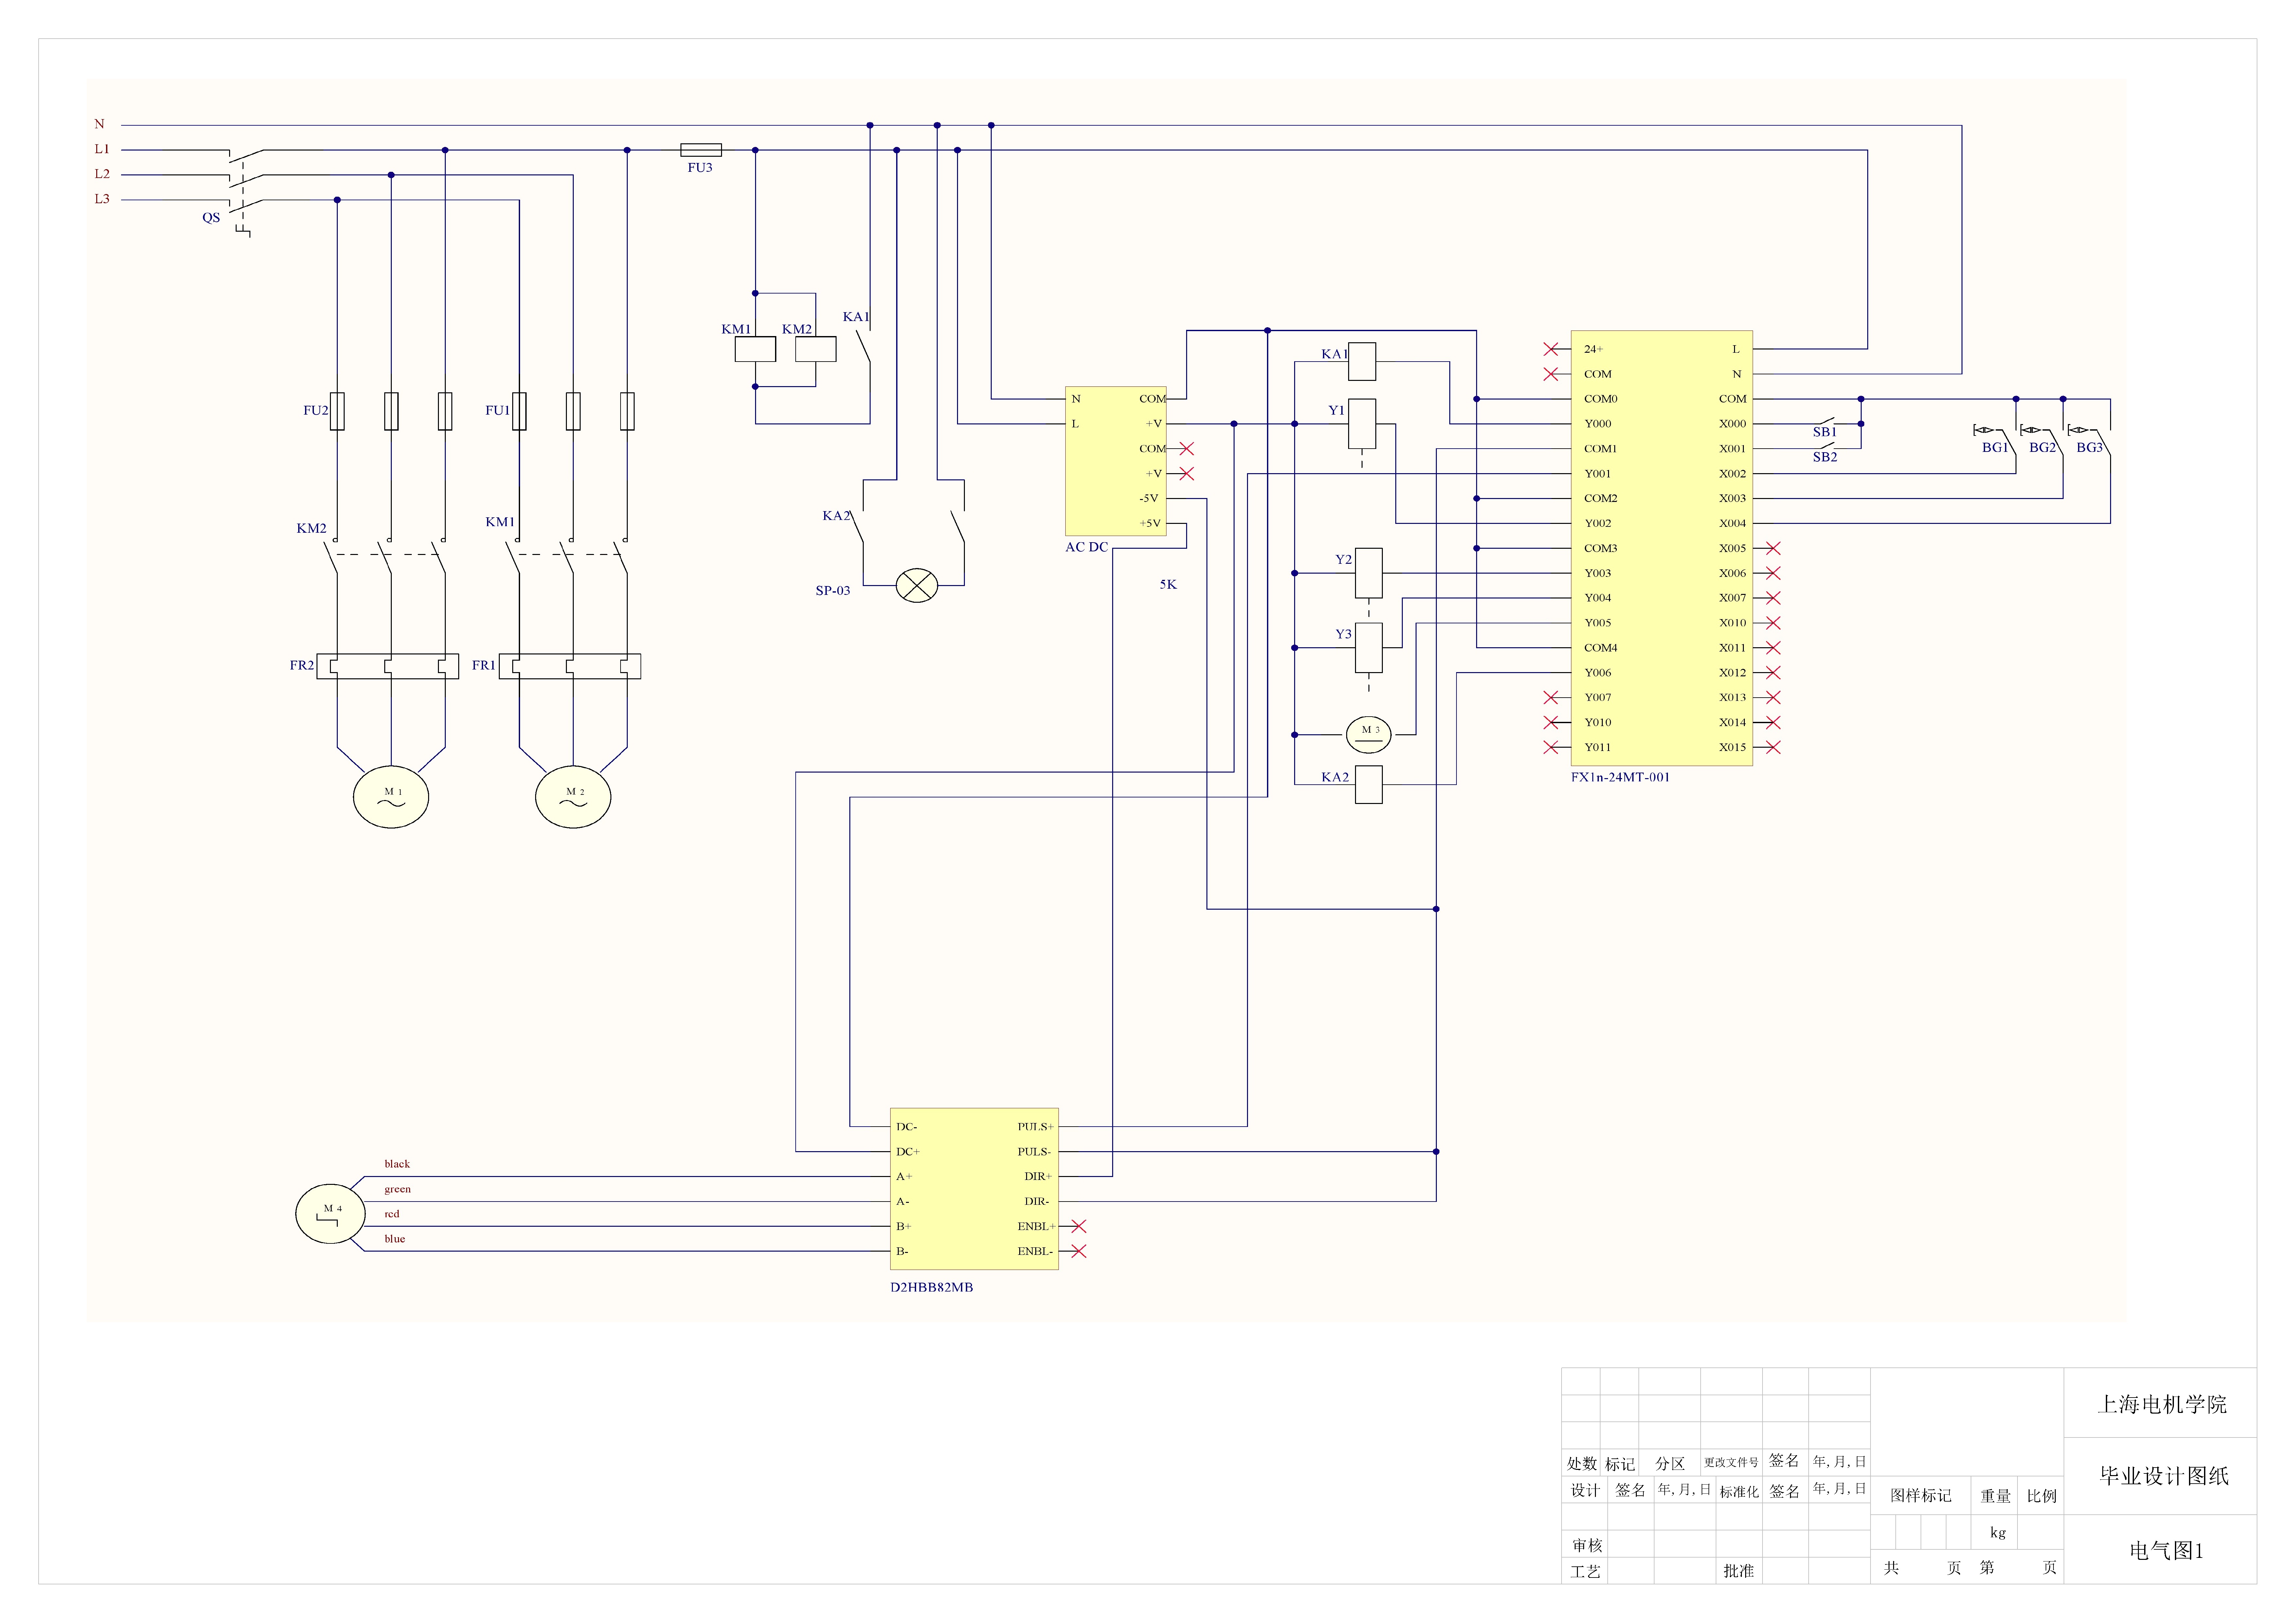2296x1623 pixels.
Task: Select the KA2 relay coil near PLC
Action: pos(1369,785)
